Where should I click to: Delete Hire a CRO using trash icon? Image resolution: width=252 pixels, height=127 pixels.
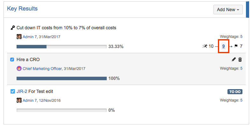[x=240, y=60]
